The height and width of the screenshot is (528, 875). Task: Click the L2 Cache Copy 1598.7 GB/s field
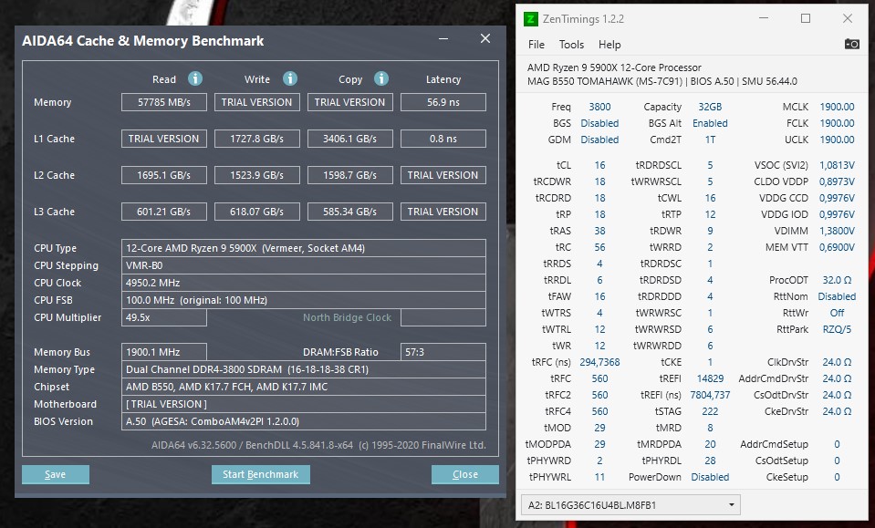349,175
